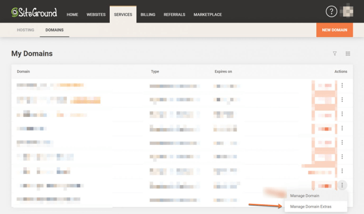Choose Manage Domain Extras option
364x214 pixels.
(316, 206)
